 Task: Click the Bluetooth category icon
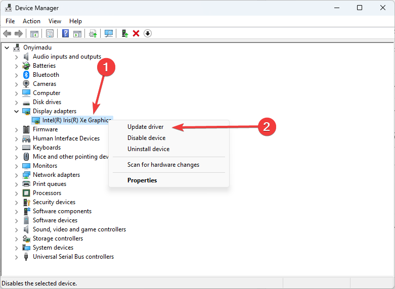tap(26, 75)
